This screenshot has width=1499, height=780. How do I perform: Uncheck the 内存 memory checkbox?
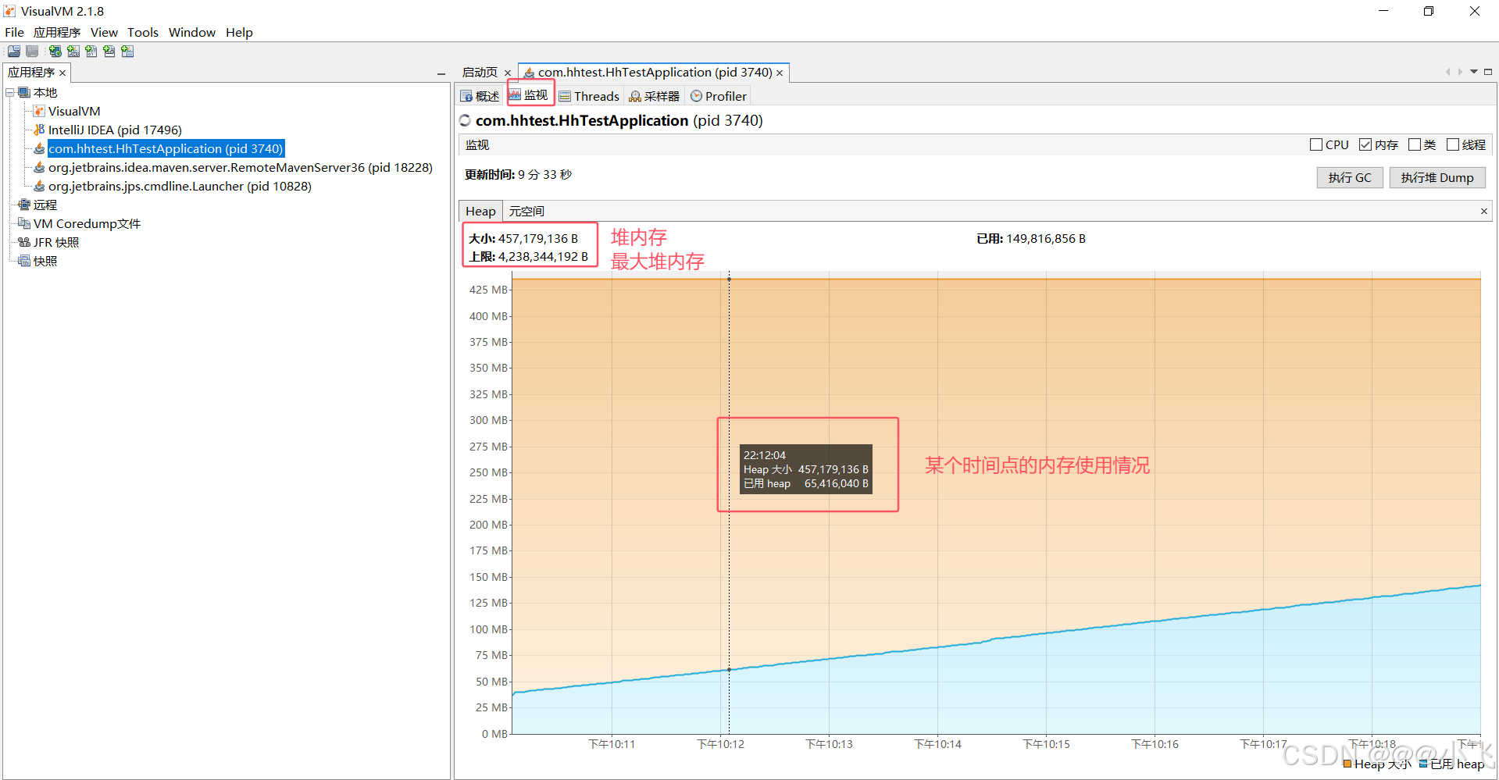(1365, 145)
